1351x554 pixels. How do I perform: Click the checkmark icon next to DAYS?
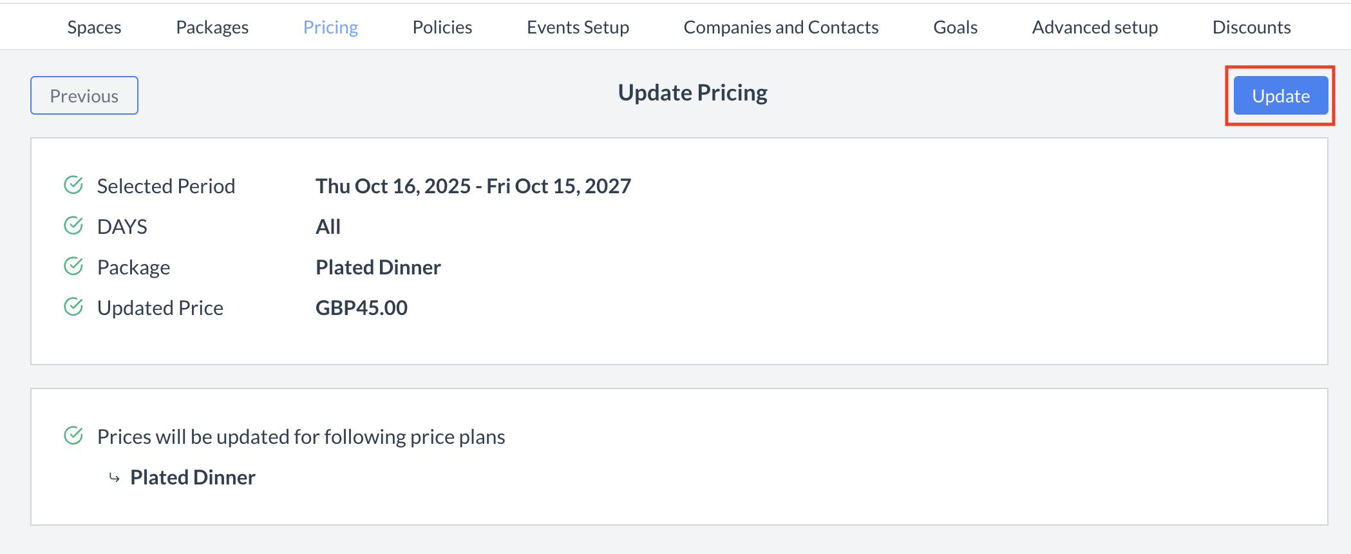(x=73, y=225)
